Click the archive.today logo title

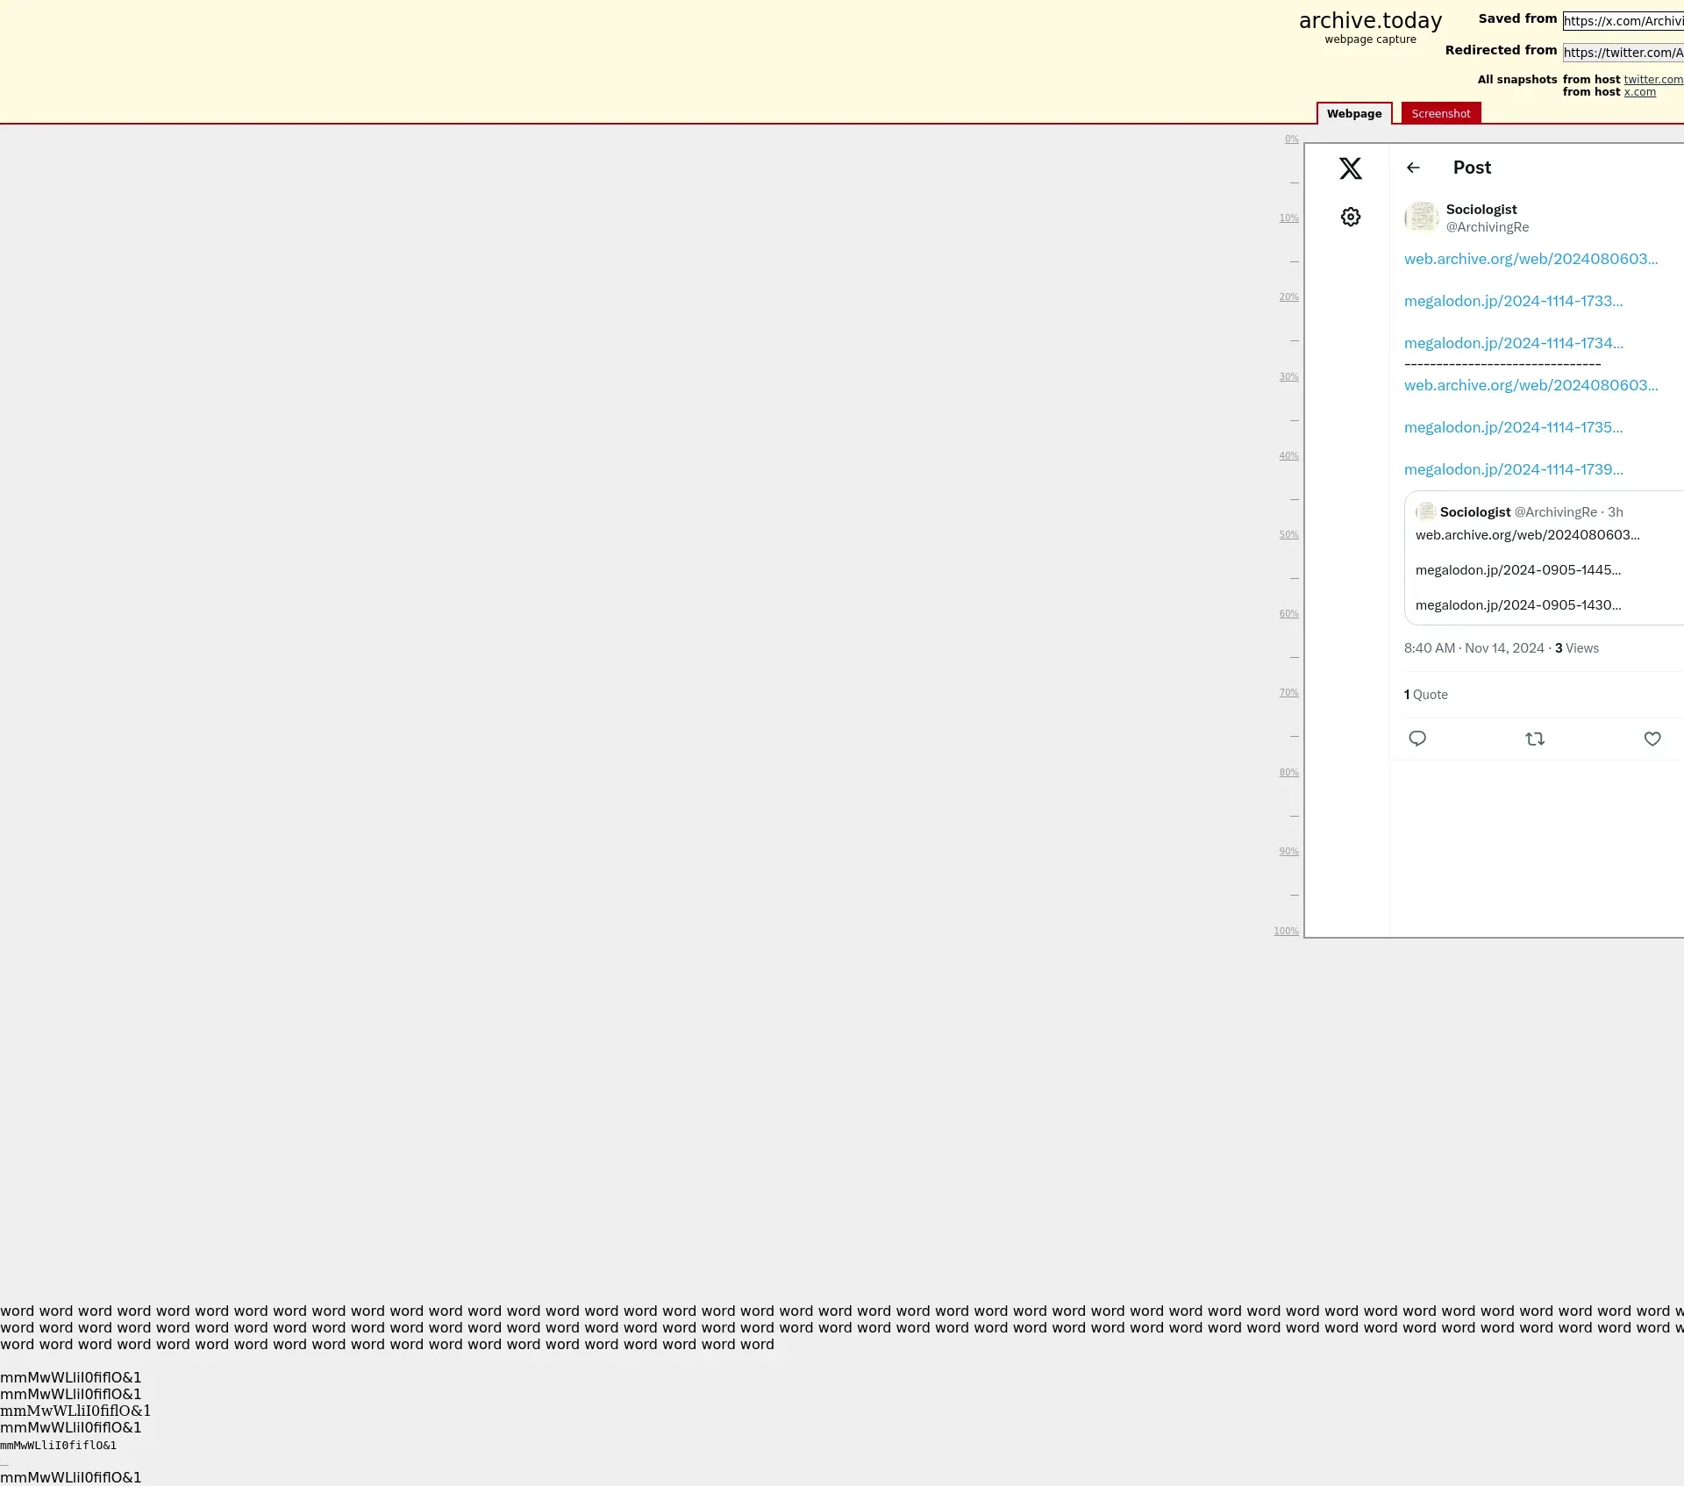(x=1370, y=21)
